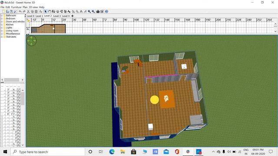
Task: Switch to the Level 4 tab
Action: [x=66, y=16]
